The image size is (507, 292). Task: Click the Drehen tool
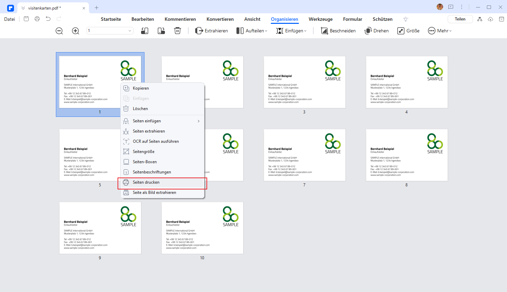[x=377, y=31]
